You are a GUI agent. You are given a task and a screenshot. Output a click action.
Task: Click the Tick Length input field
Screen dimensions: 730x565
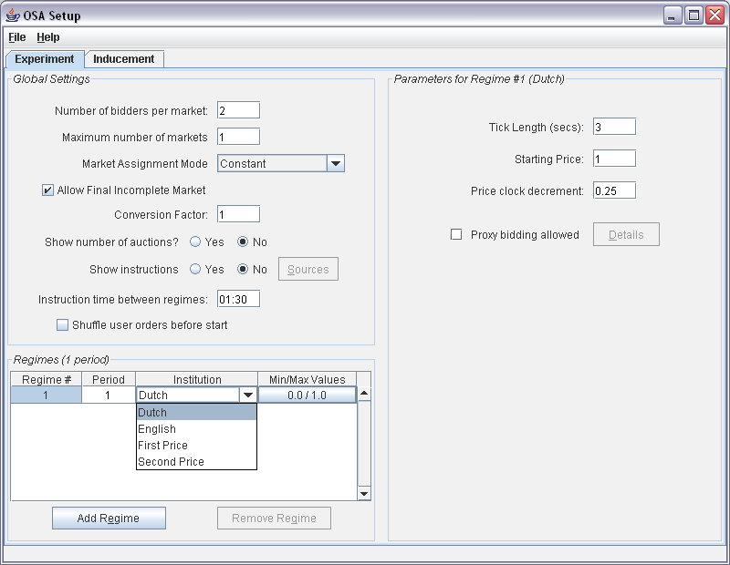pos(614,127)
